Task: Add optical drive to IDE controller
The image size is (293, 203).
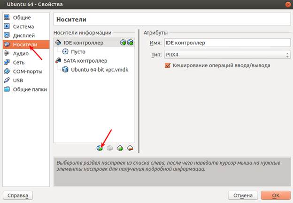Action: [123, 43]
